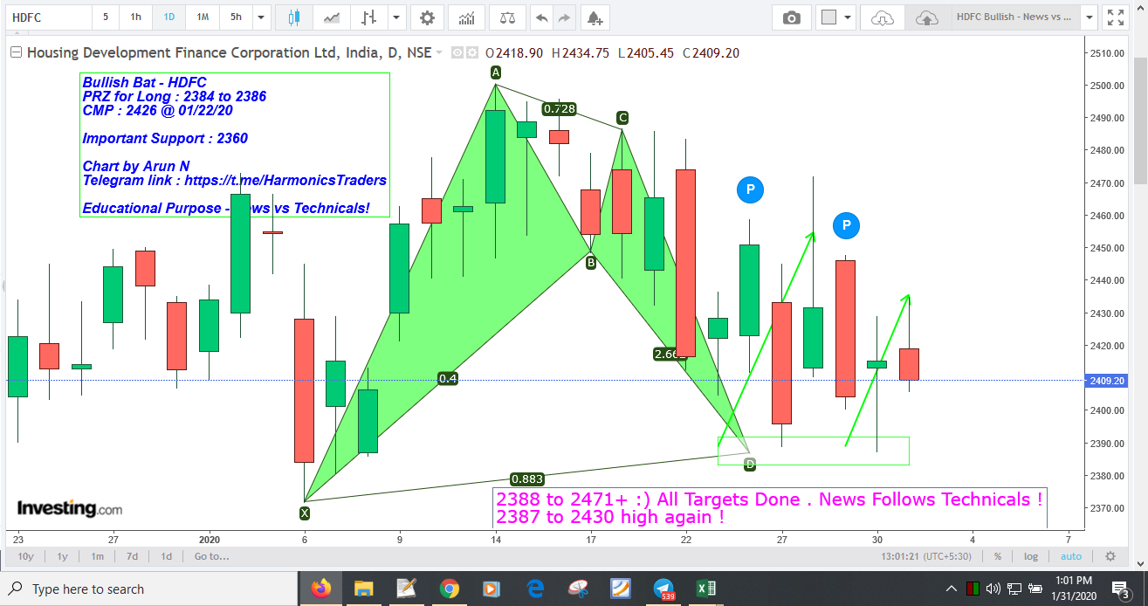Click the Go to... link
This screenshot has height=606, width=1148.
(x=210, y=556)
